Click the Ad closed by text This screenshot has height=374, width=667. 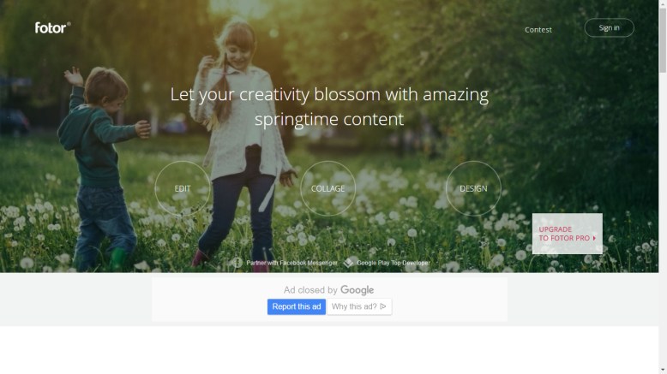(x=310, y=290)
